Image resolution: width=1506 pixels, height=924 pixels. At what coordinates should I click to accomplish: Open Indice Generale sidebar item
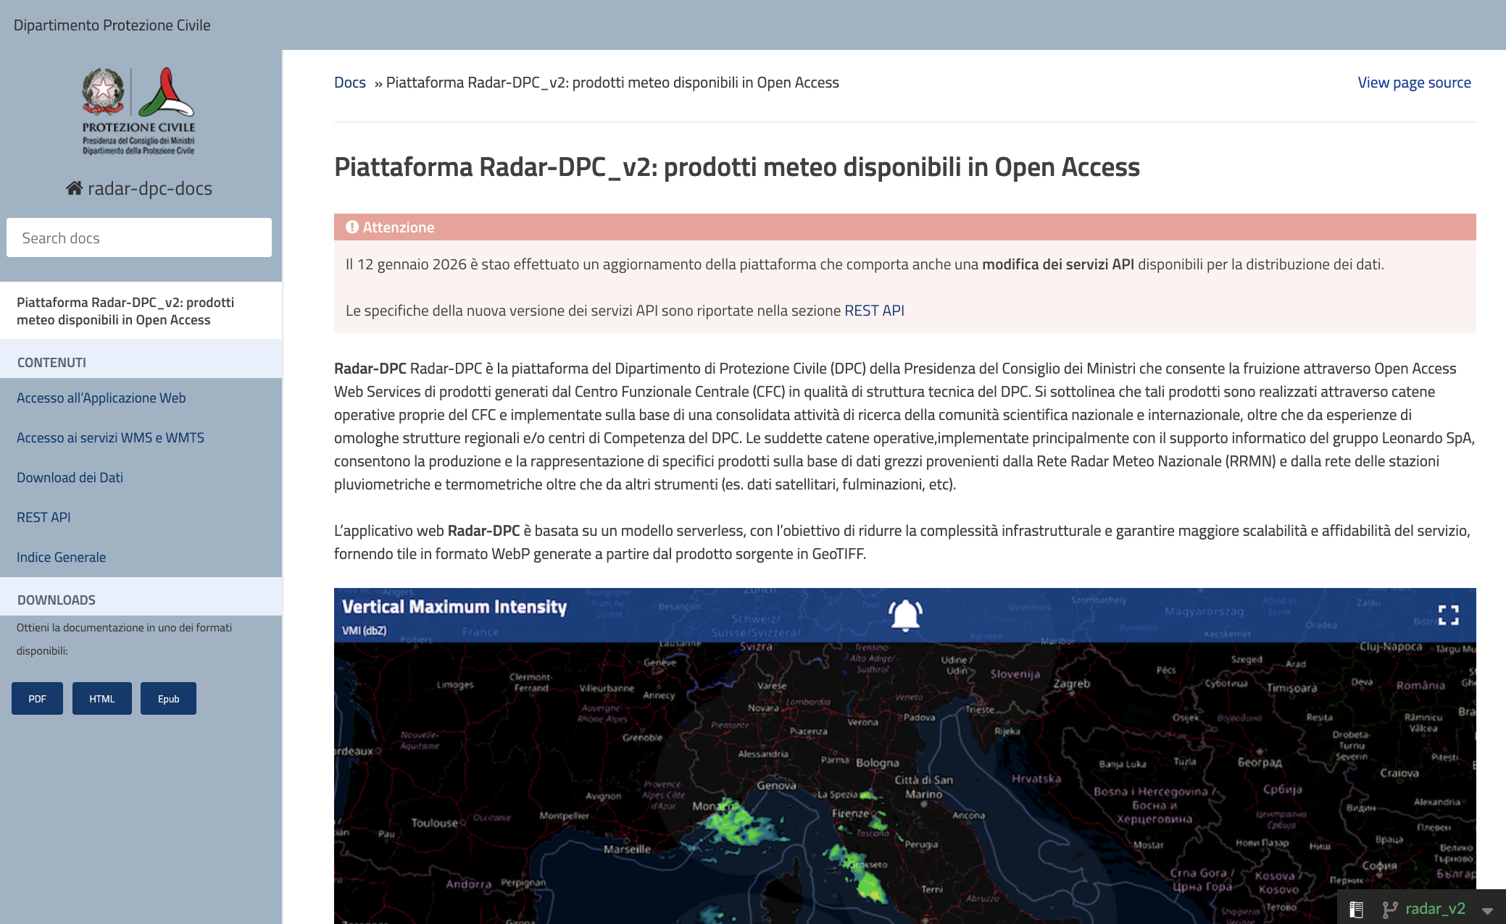(61, 557)
